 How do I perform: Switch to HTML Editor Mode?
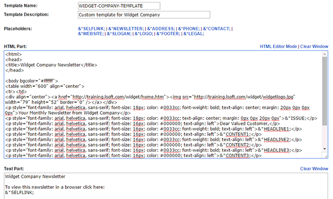coord(278,47)
